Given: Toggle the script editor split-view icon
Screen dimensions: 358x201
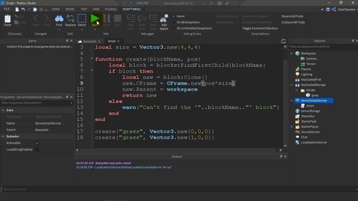Looking at the screenshot, I should coord(283,41).
